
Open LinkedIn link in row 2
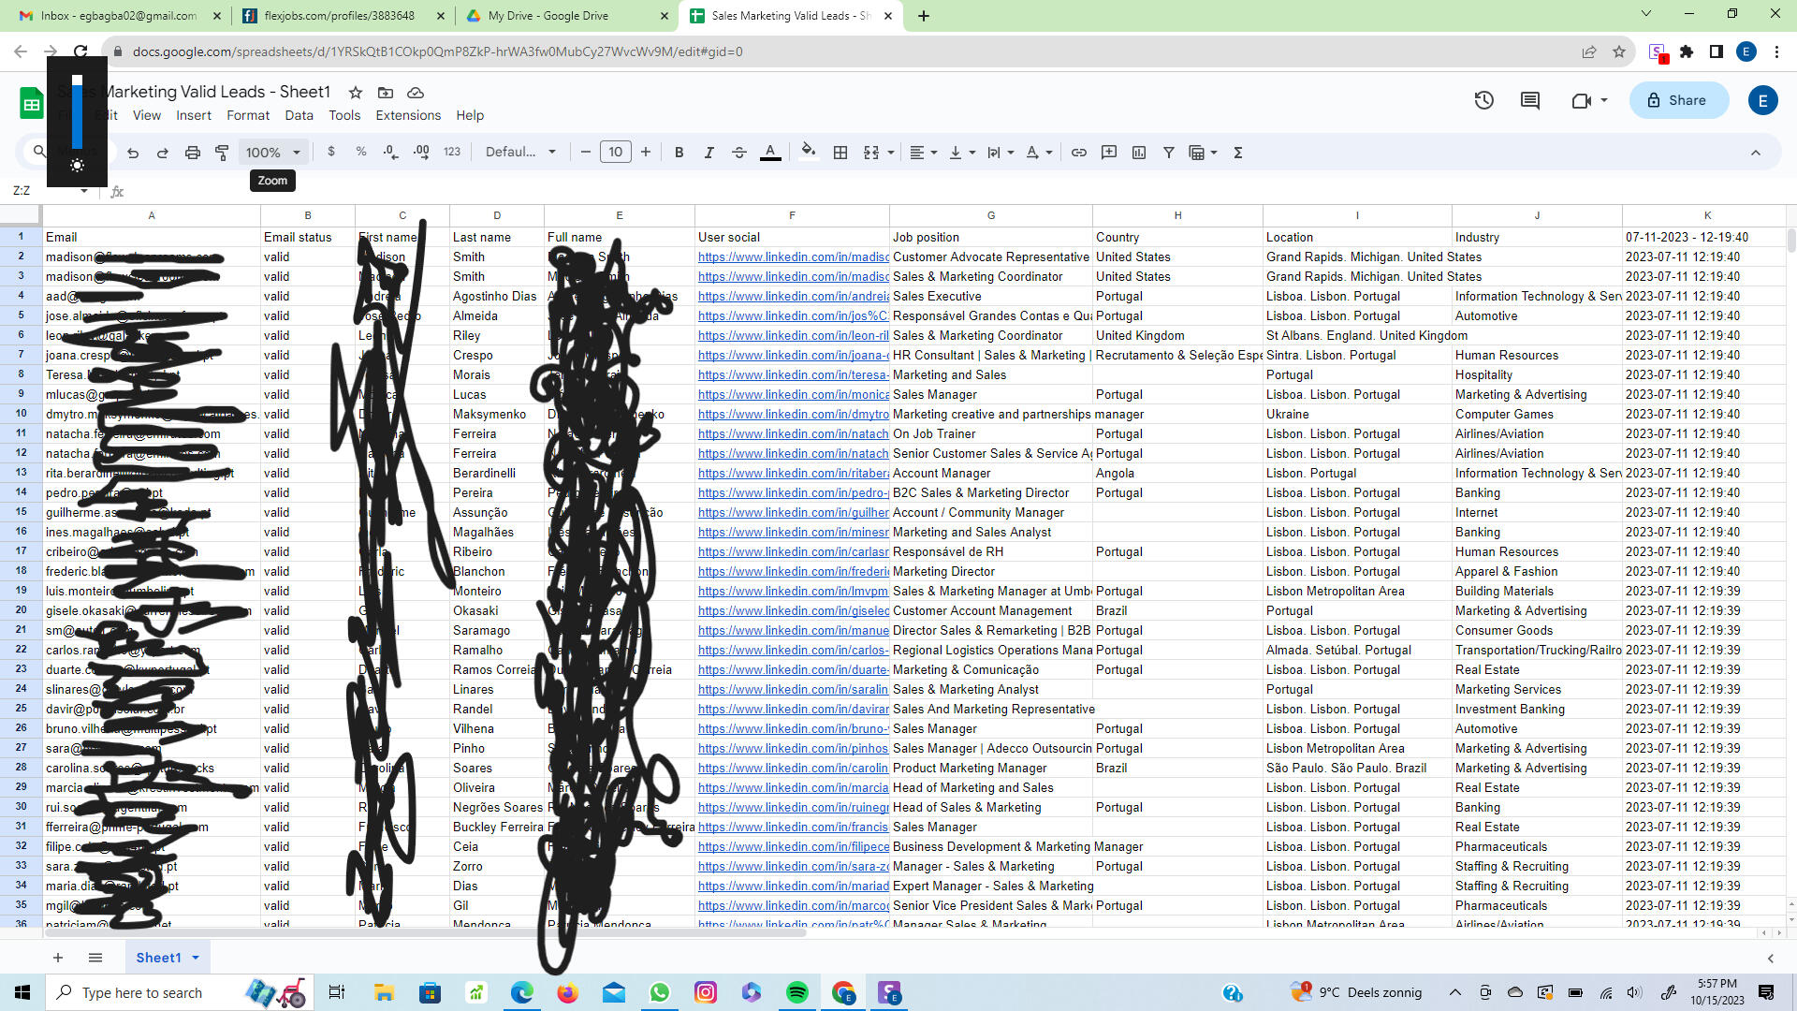coord(794,257)
